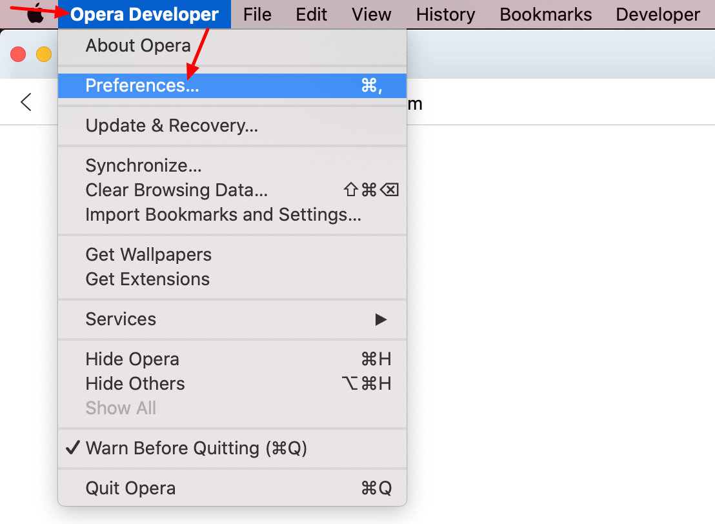Expand the Services submenu
The width and height of the screenshot is (715, 524).
click(232, 319)
